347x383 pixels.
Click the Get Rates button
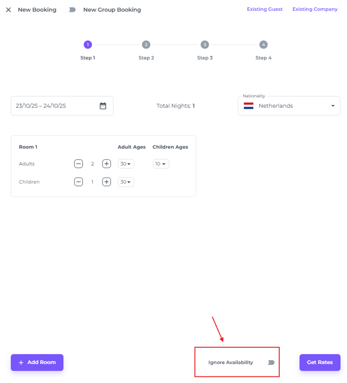point(320,362)
